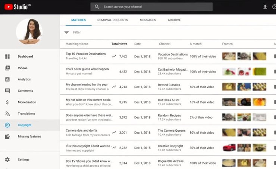Open Top 10 Vacation Destinations video title

[86, 54]
